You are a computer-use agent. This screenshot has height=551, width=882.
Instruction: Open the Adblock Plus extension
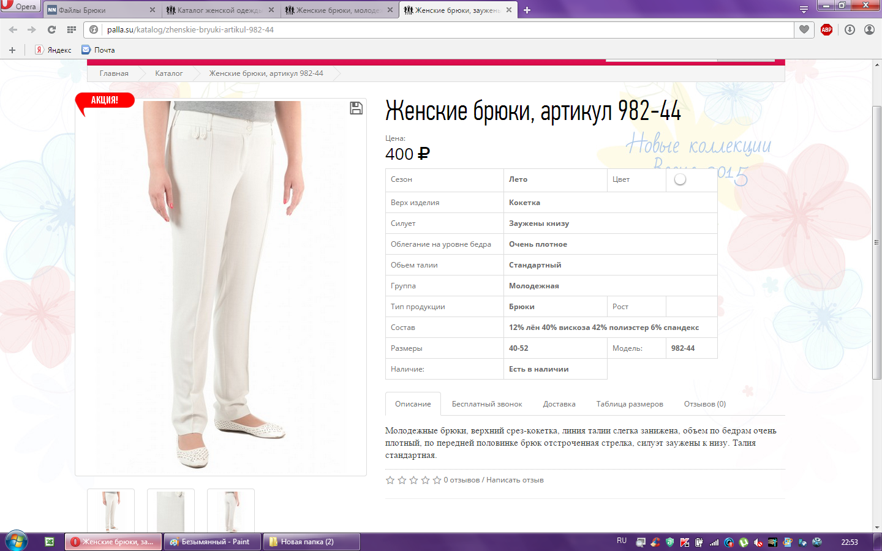point(826,29)
